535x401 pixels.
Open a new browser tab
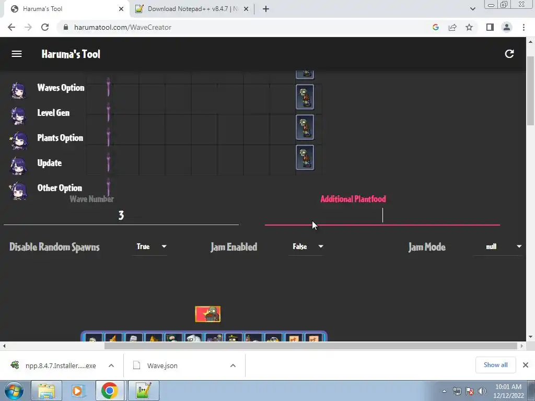click(266, 9)
